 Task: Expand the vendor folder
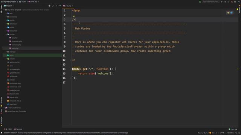tap(6, 59)
